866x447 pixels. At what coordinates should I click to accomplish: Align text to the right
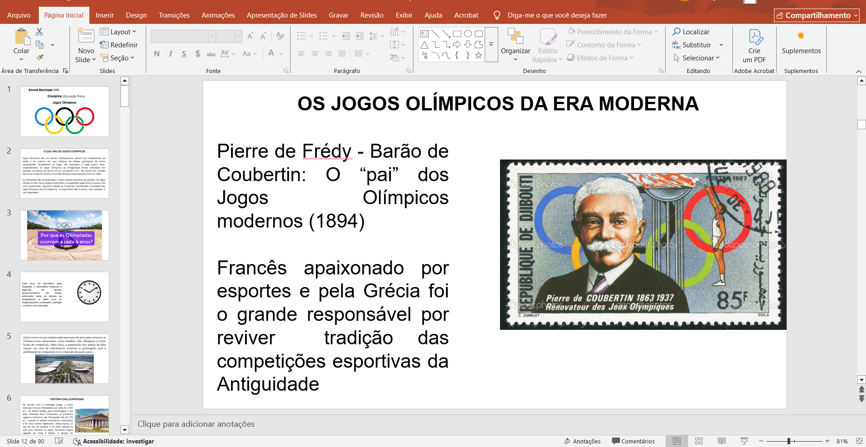[x=329, y=54]
